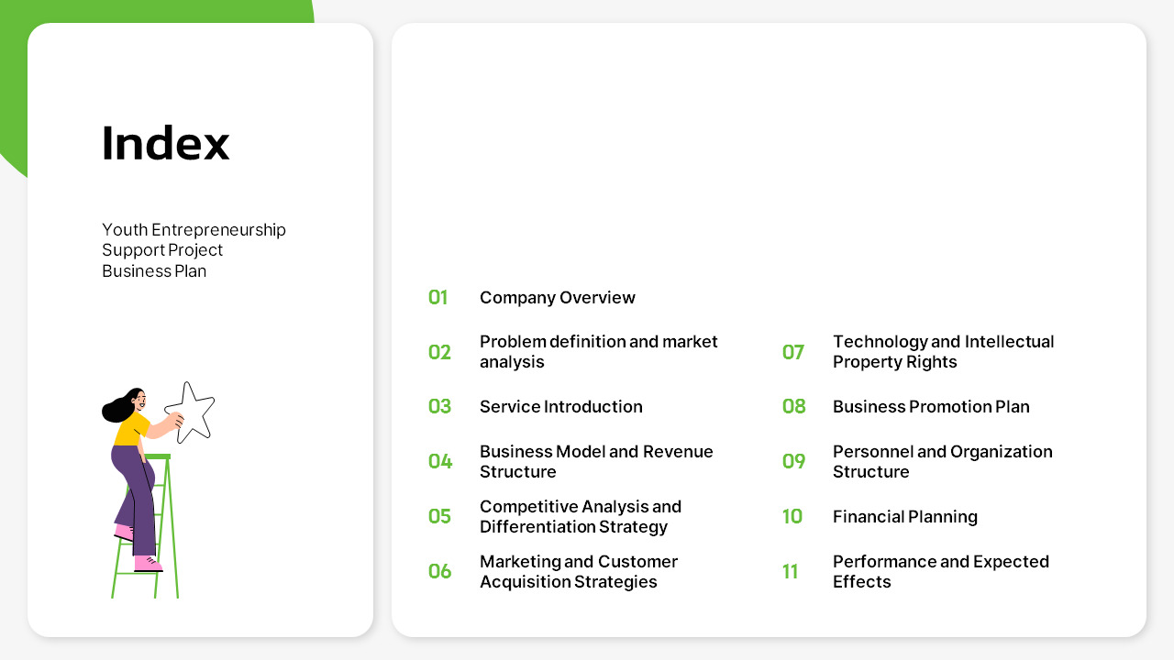Click the green number 07
Viewport: 1174px width, 660px height.
click(792, 352)
